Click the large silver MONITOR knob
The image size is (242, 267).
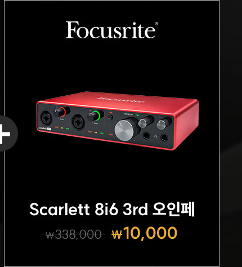pos(124,130)
